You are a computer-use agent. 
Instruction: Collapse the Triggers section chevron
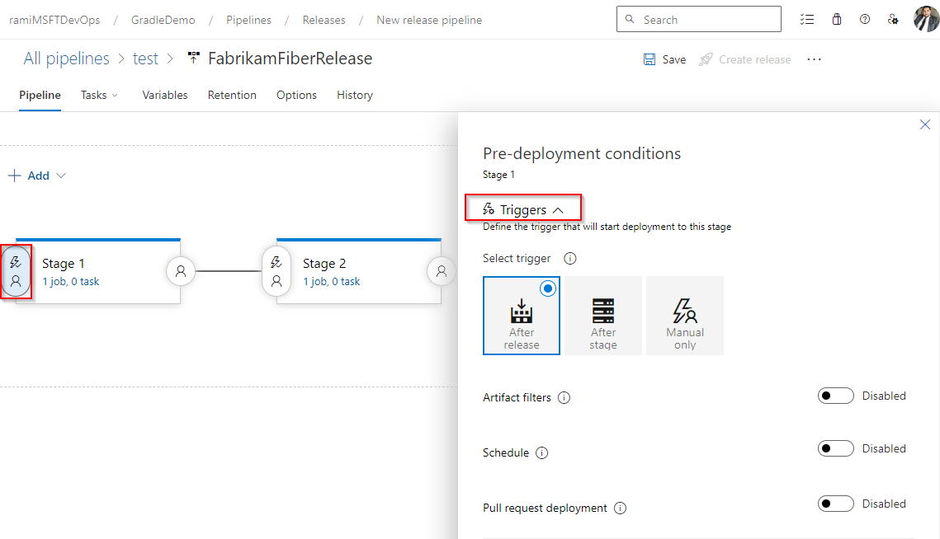[558, 208]
